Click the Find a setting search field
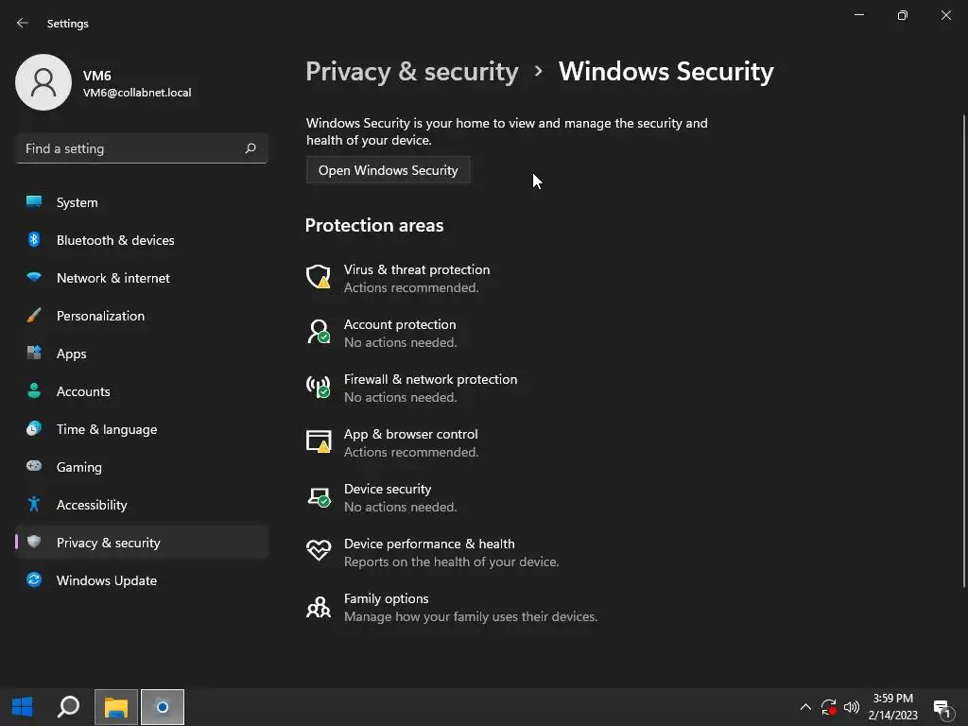 point(142,148)
